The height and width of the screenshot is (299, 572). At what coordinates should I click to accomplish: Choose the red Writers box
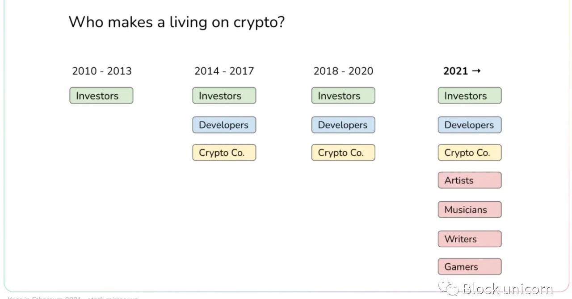pyautogui.click(x=470, y=239)
